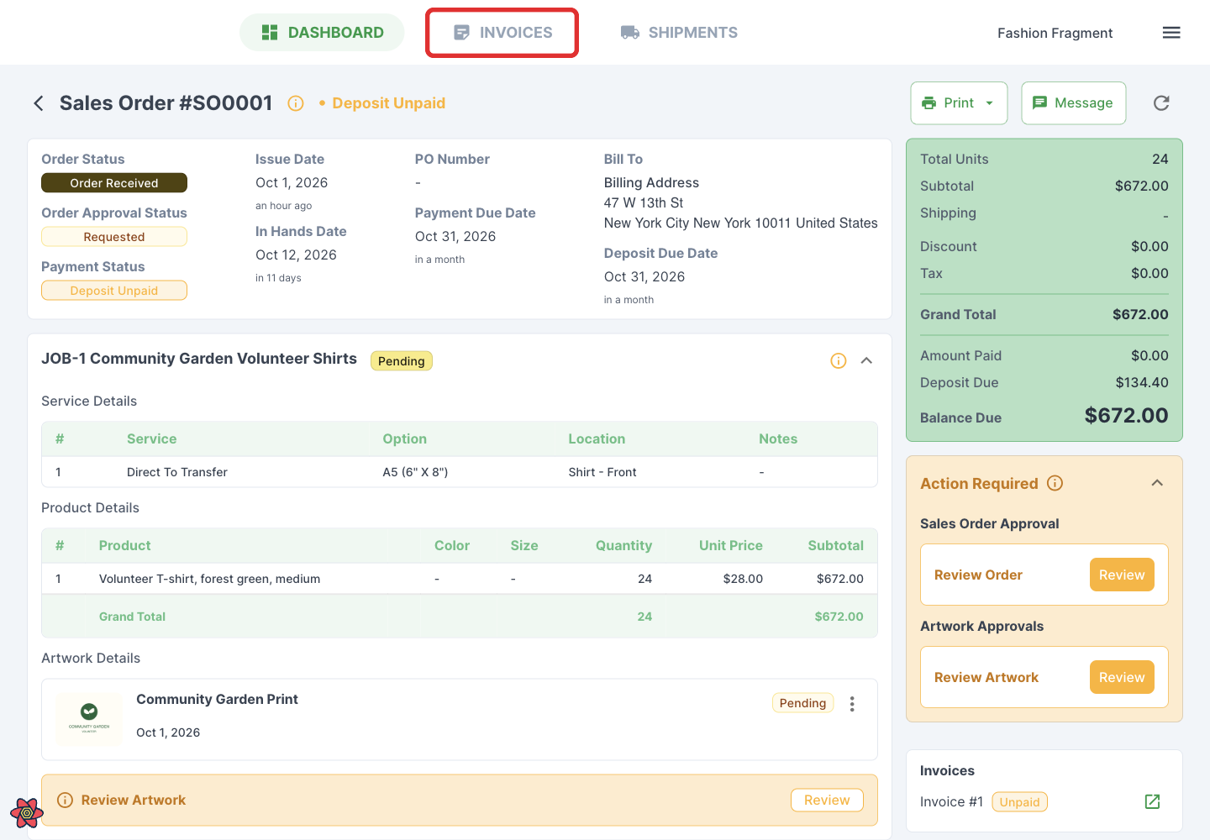
Task: Click the Order Received status badge
Action: pyautogui.click(x=114, y=183)
